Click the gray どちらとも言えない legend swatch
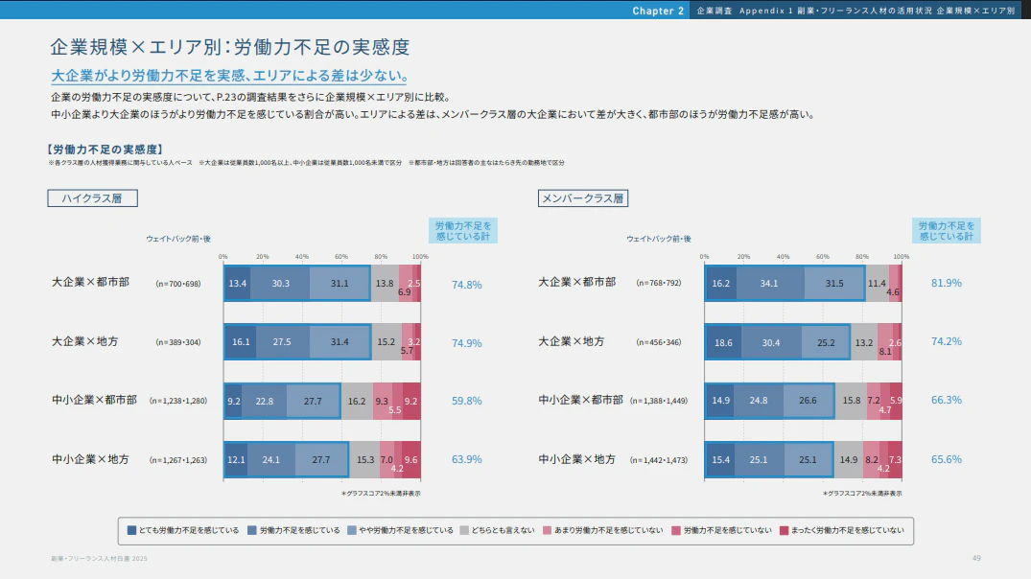1031x579 pixels. 464,529
